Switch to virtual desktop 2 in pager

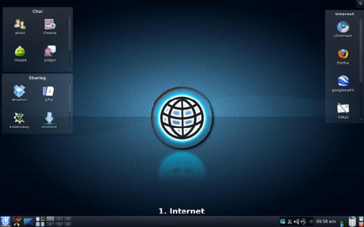coord(59,219)
